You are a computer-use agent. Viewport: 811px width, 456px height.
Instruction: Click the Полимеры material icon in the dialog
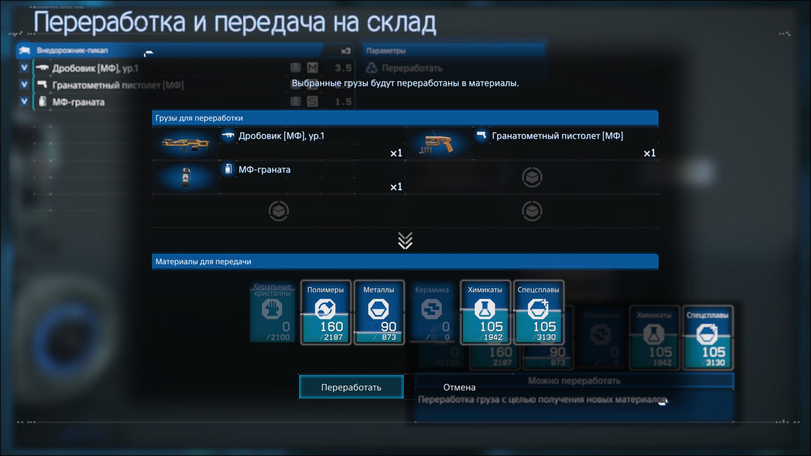point(325,309)
